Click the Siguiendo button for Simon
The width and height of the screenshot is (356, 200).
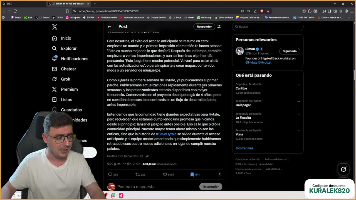(290, 51)
